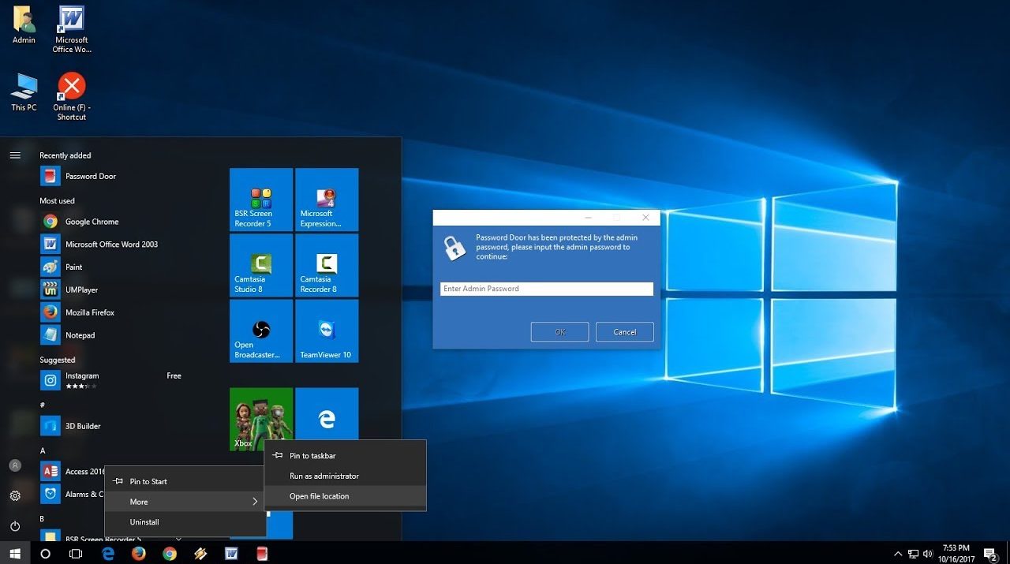Click the Camtasia Studio 8 tile
Screen dimensions: 1010x564
260,265
